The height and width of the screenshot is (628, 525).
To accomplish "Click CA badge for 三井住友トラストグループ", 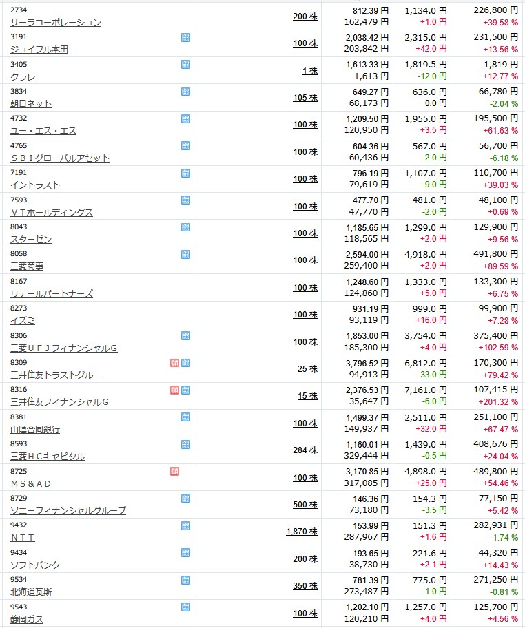I will [x=175, y=363].
